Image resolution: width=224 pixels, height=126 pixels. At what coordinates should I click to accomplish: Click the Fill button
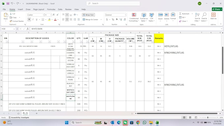click(182, 17)
